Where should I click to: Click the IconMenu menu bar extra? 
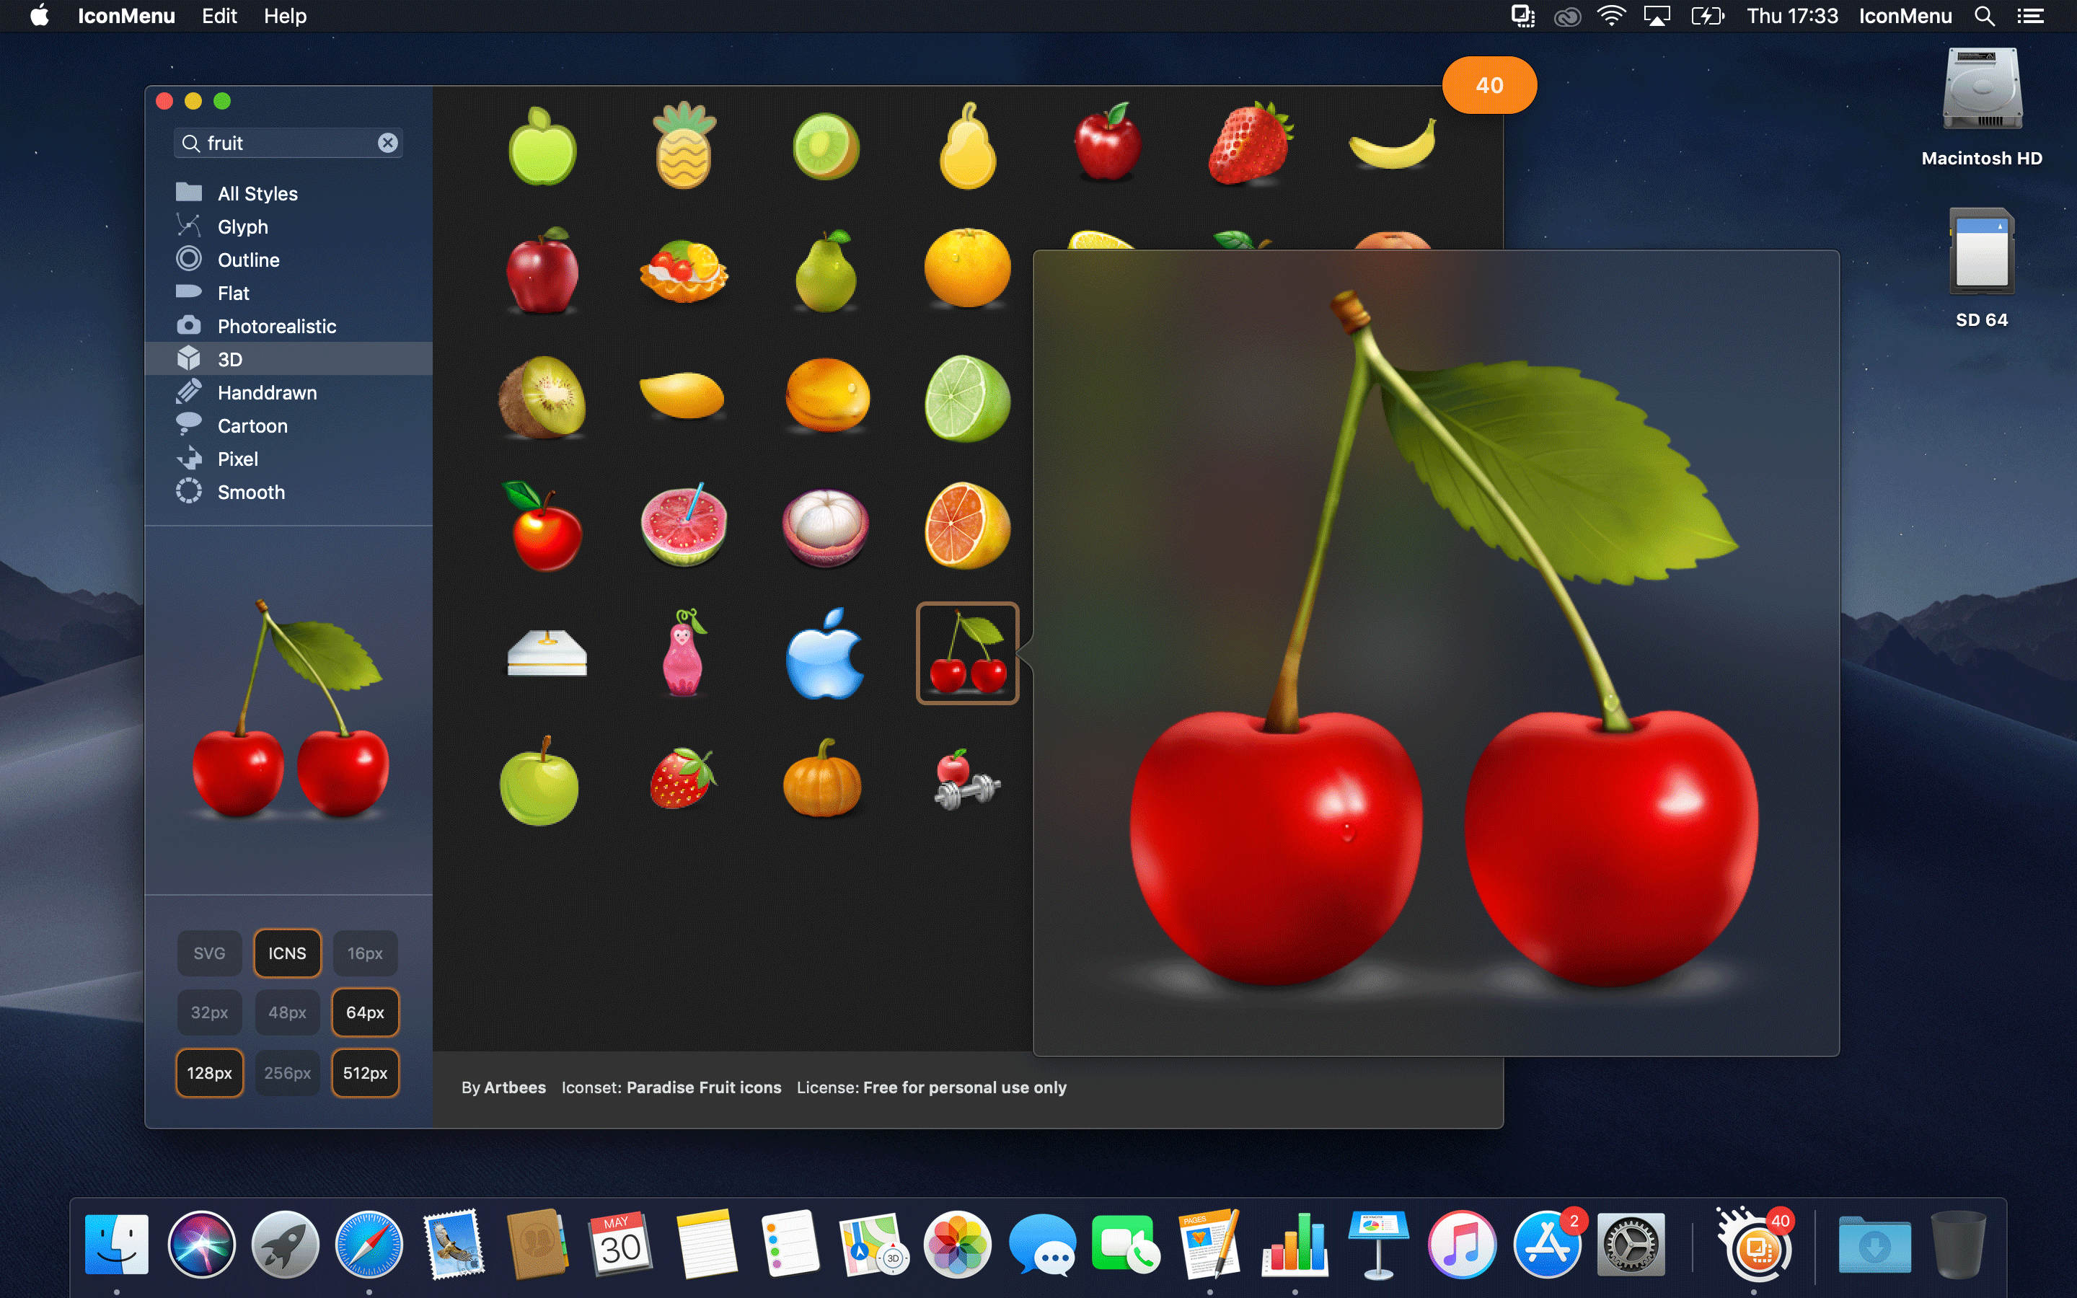pos(1905,17)
